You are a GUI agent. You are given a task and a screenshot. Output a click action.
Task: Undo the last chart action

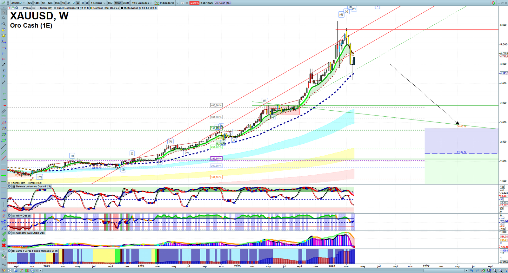pos(472,270)
